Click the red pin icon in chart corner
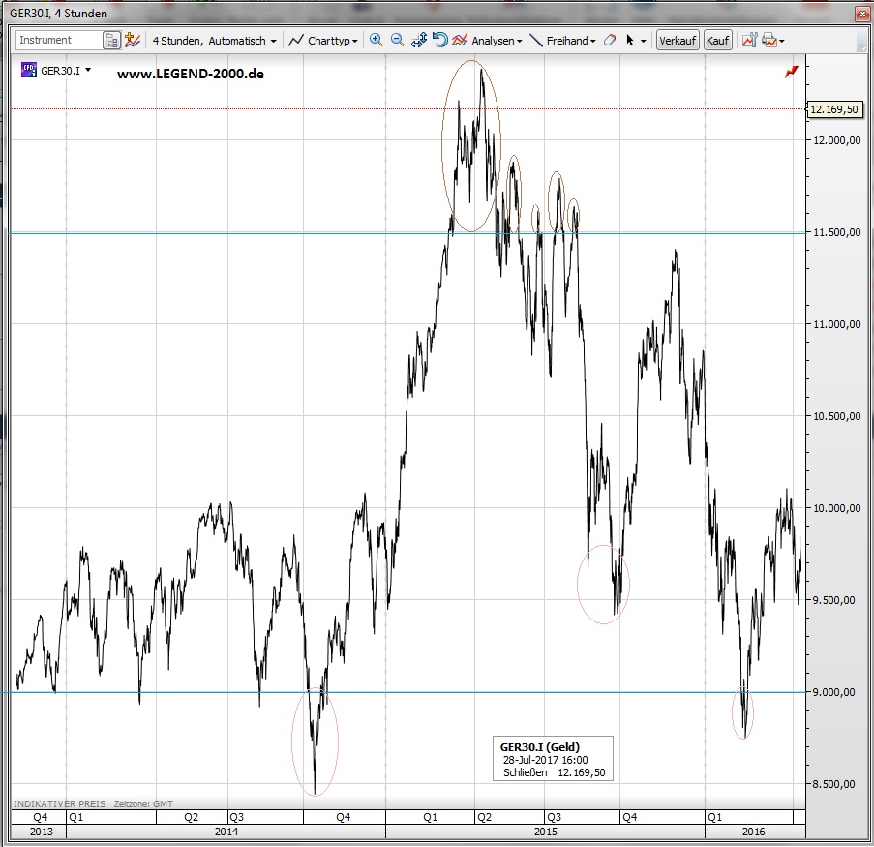Screen dimensions: 874x847 click(792, 71)
